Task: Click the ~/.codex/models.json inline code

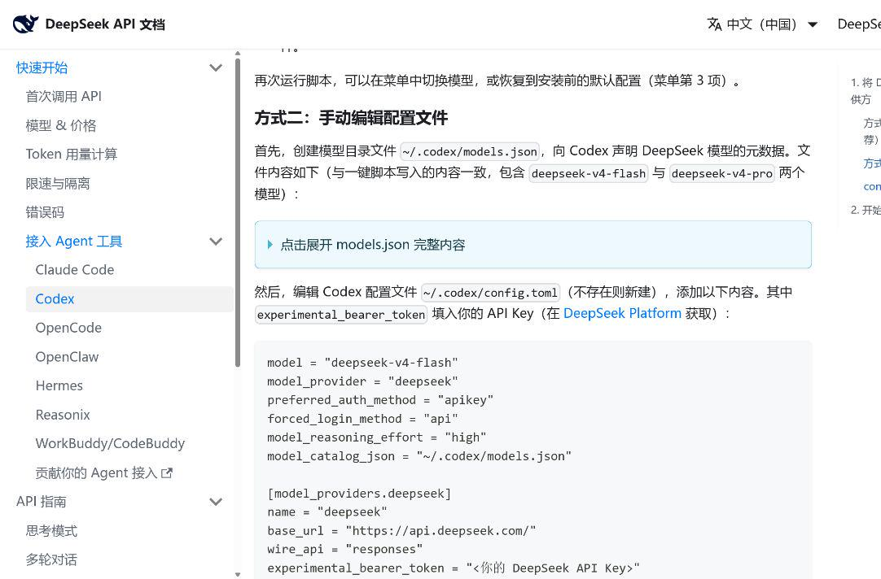Action: [x=470, y=151]
